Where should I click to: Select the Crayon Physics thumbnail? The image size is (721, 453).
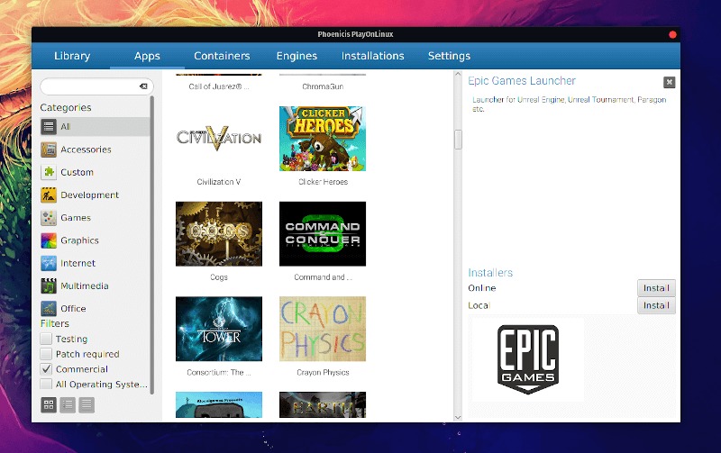click(323, 329)
